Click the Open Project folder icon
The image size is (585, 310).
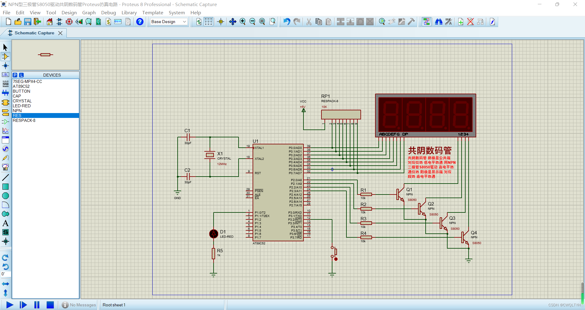click(18, 22)
